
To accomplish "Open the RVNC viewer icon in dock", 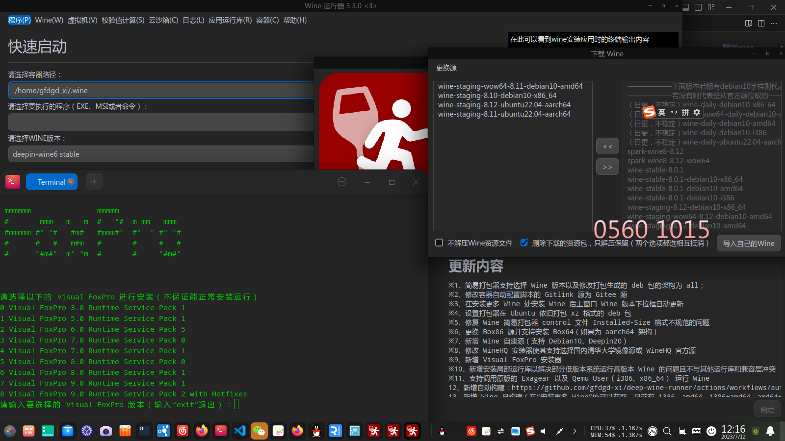I will point(336,431).
